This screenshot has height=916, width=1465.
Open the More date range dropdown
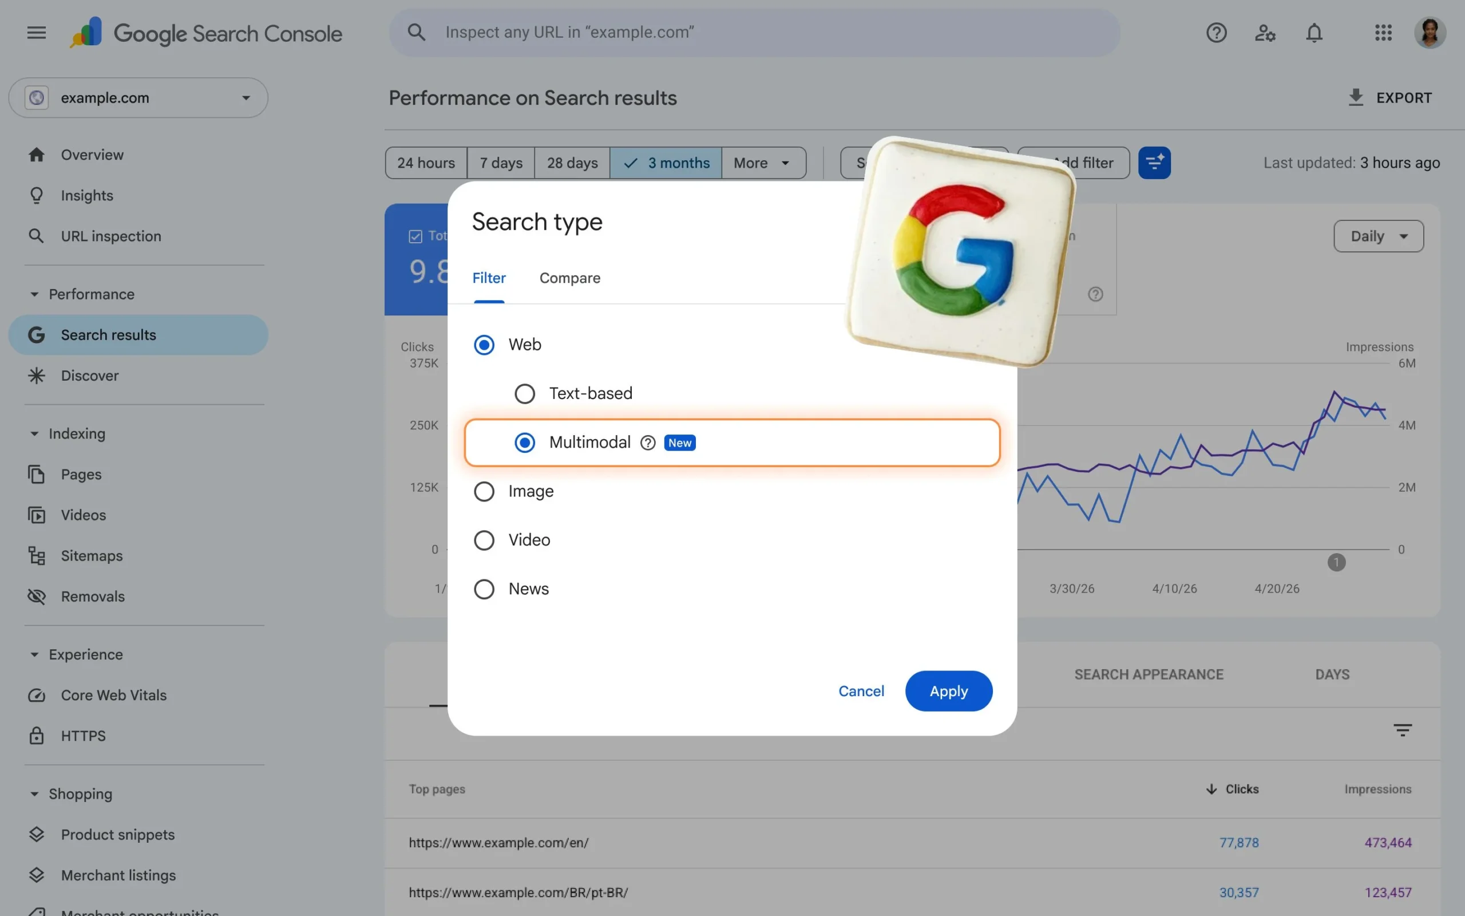click(763, 163)
